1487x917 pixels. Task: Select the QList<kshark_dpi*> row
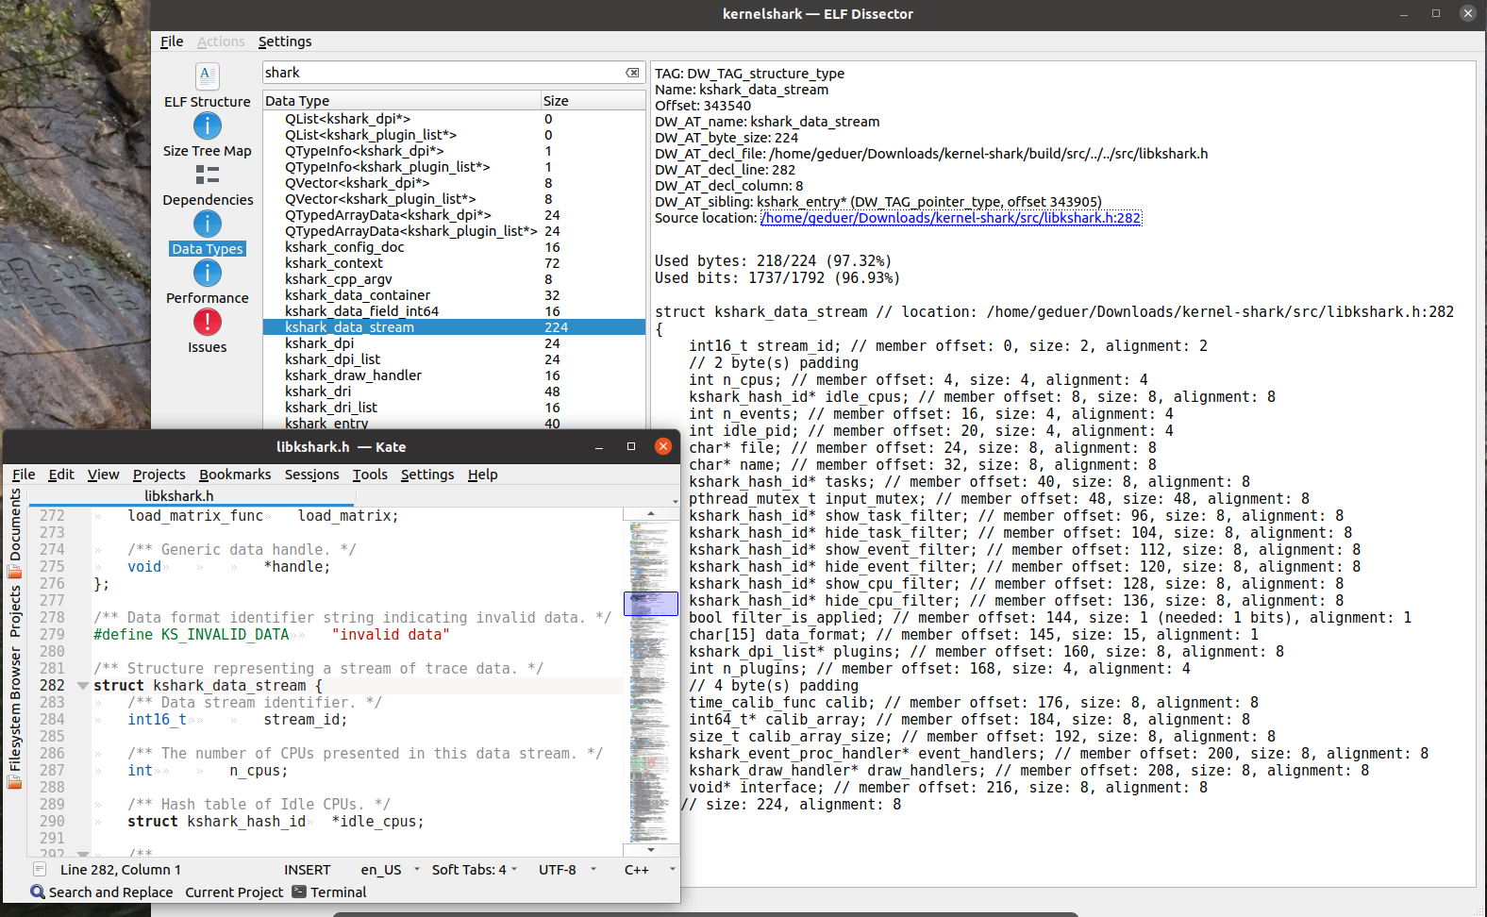[454, 119]
